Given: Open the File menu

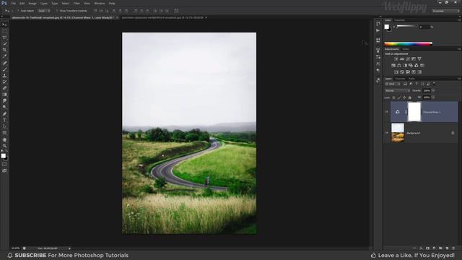Looking at the screenshot, I should pos(13,4).
